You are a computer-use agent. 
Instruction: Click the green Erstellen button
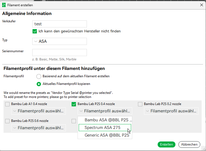(167, 144)
